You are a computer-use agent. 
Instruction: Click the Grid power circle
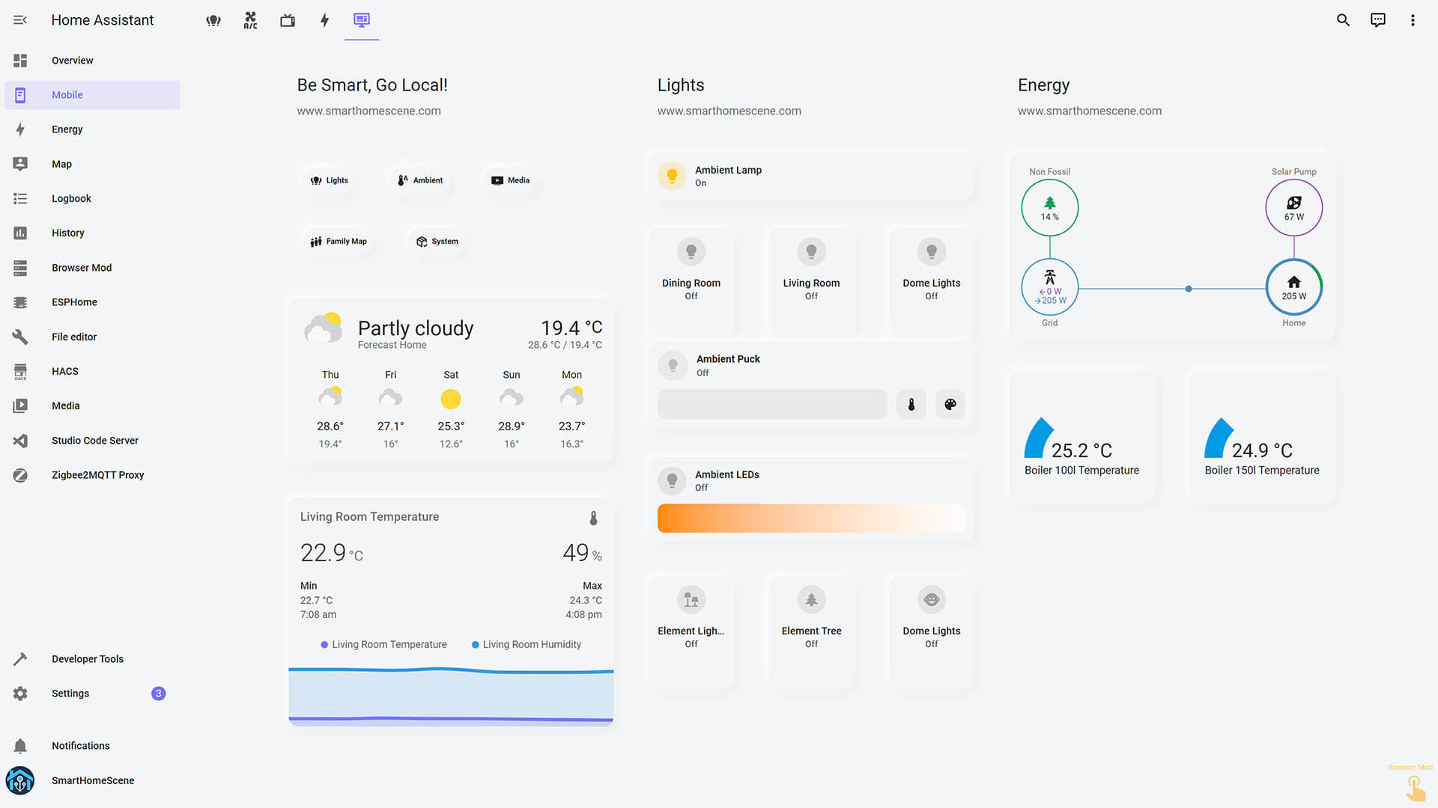pos(1050,287)
